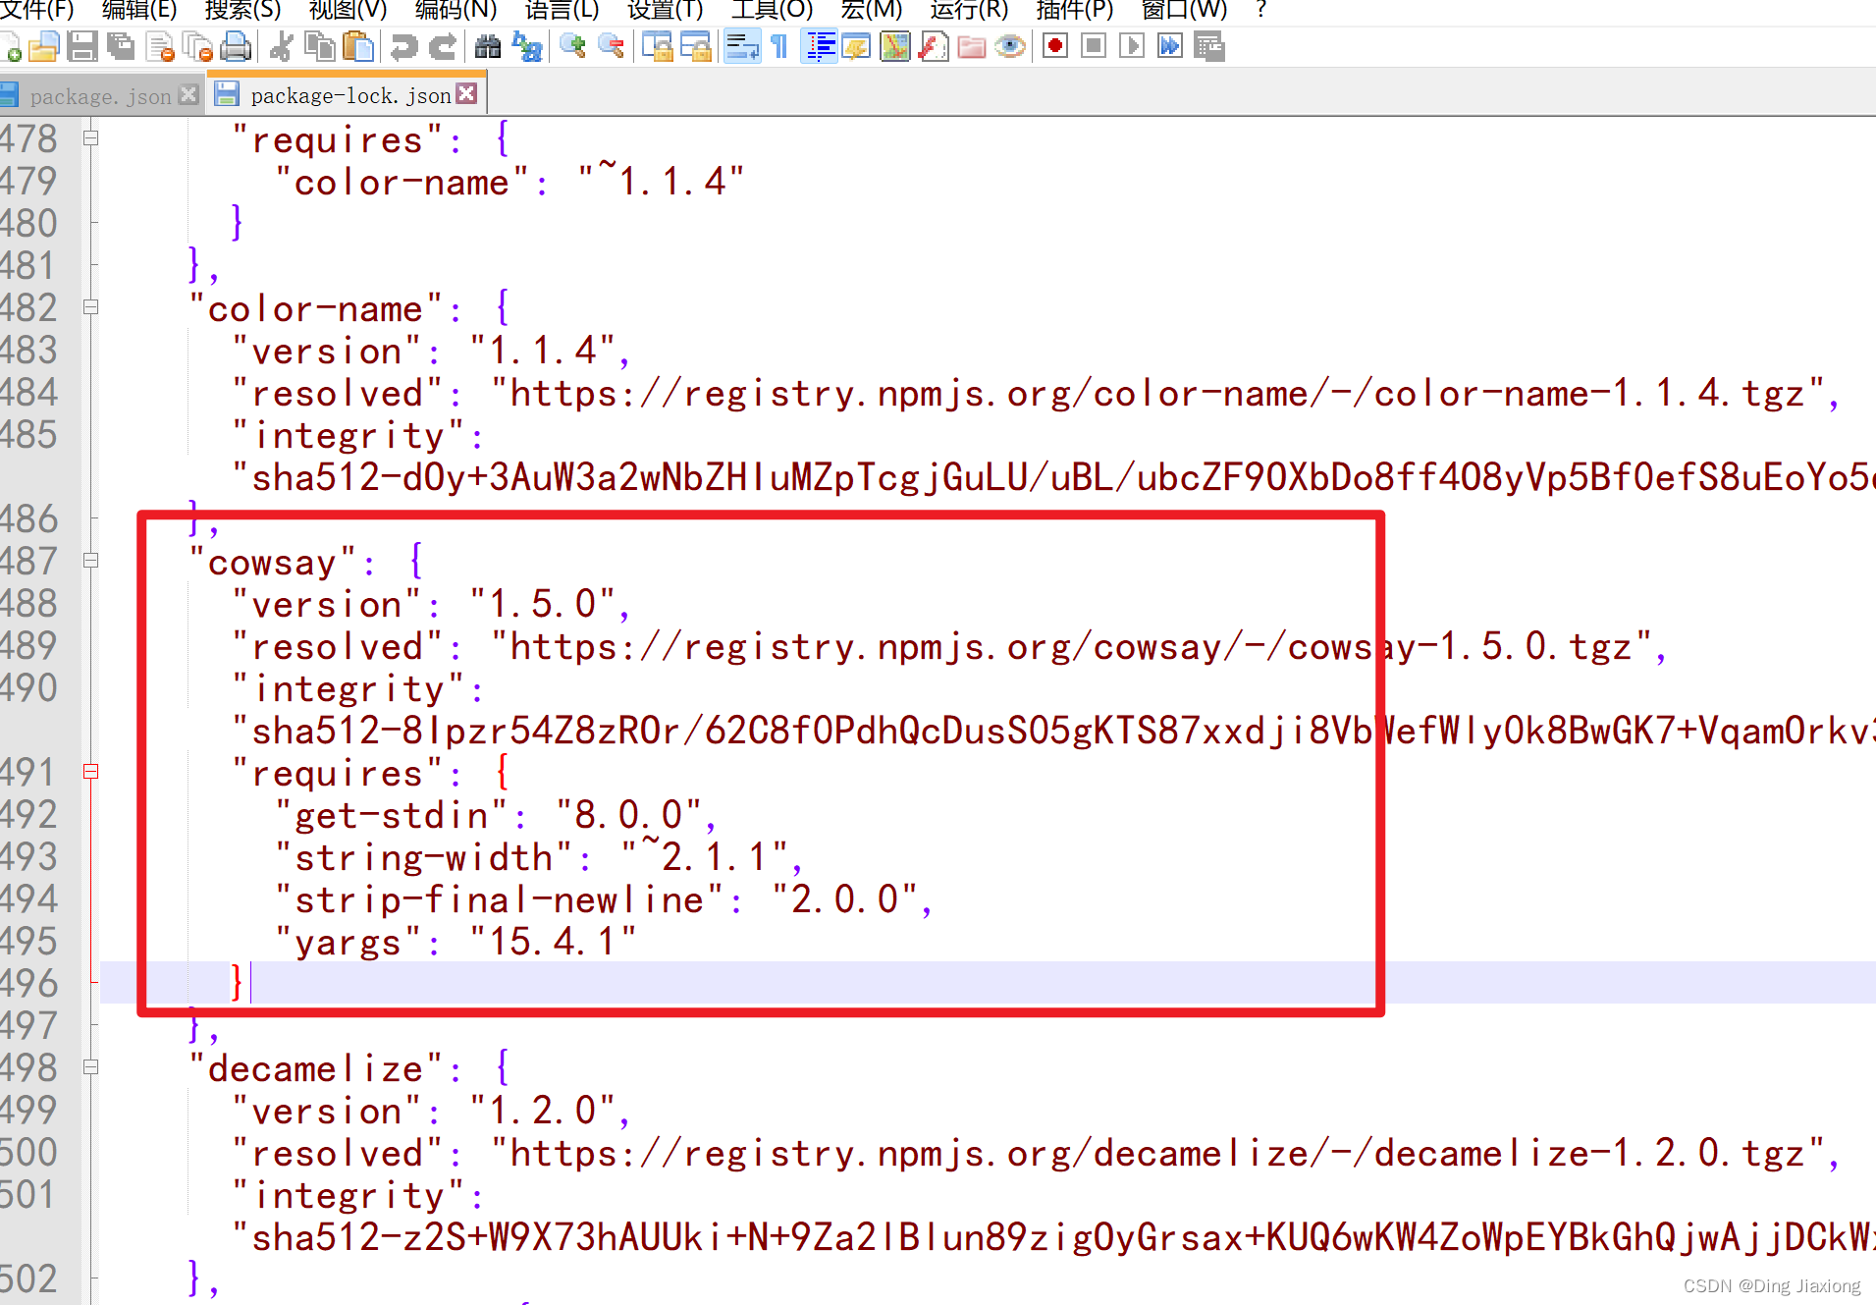Screen dimensions: 1876x1305
Task: Open the 宏(M) menu
Action: coord(872,11)
